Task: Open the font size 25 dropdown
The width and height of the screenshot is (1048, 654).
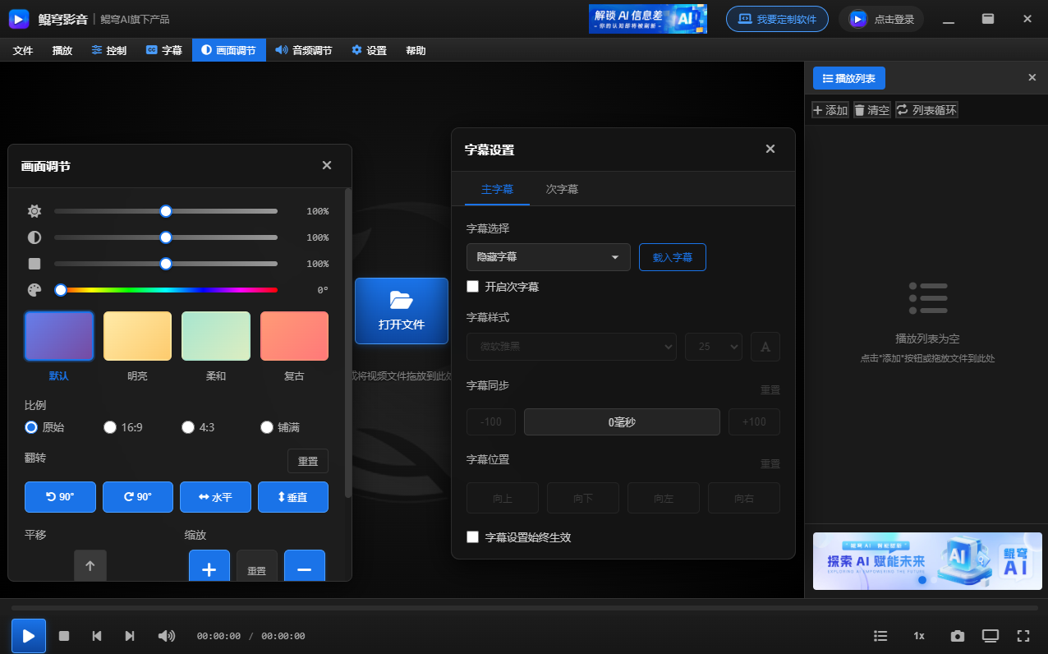Action: 712,346
